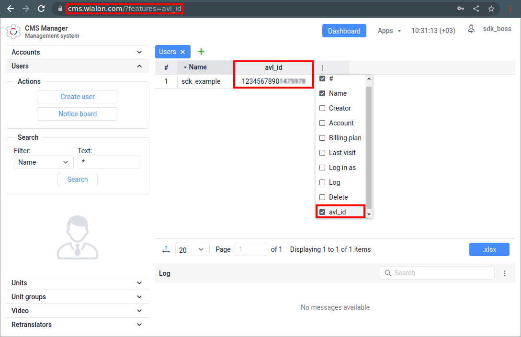The image size is (521, 337).
Task: Click the sdk_boss username
Action: coord(497,29)
